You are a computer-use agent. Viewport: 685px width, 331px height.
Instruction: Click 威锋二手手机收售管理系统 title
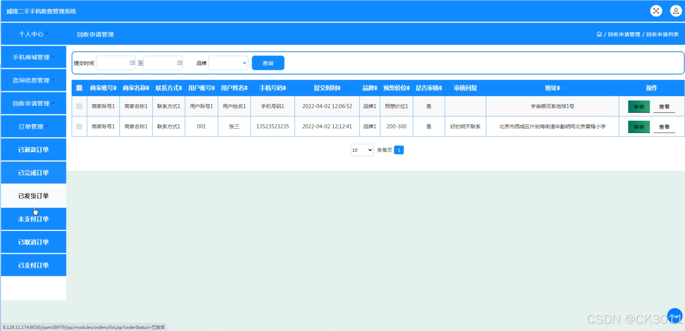(41, 11)
